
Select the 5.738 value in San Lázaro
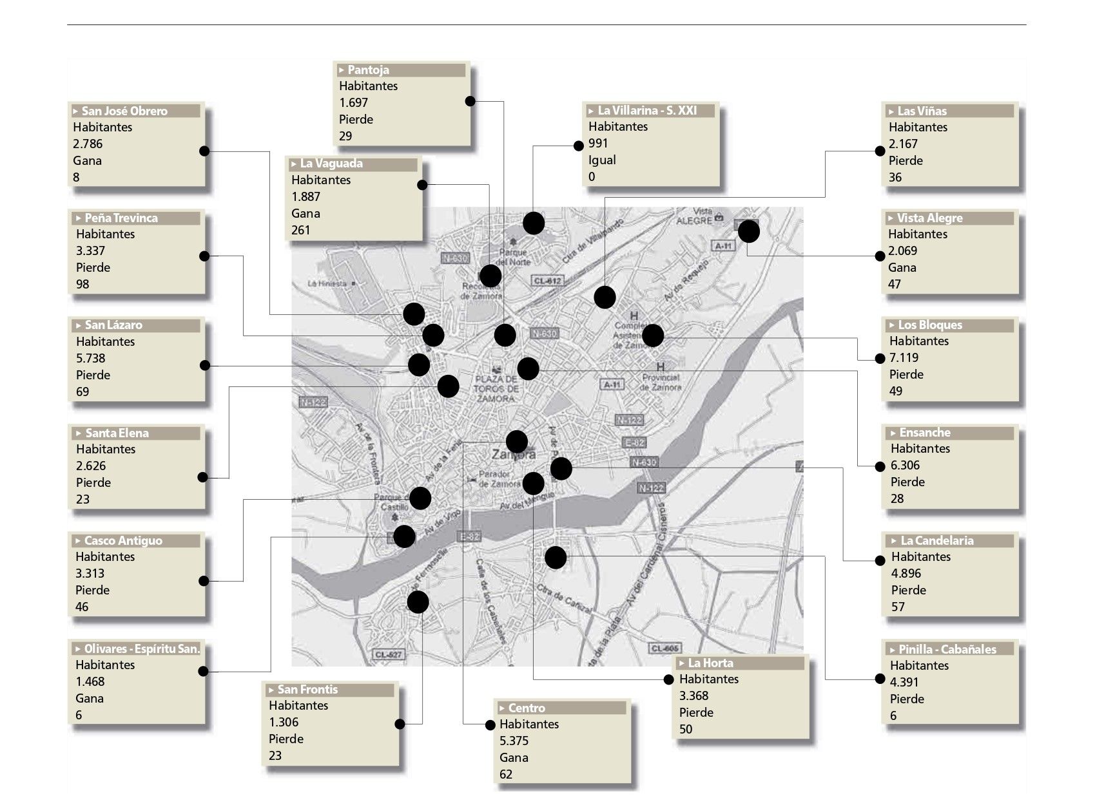90,358
